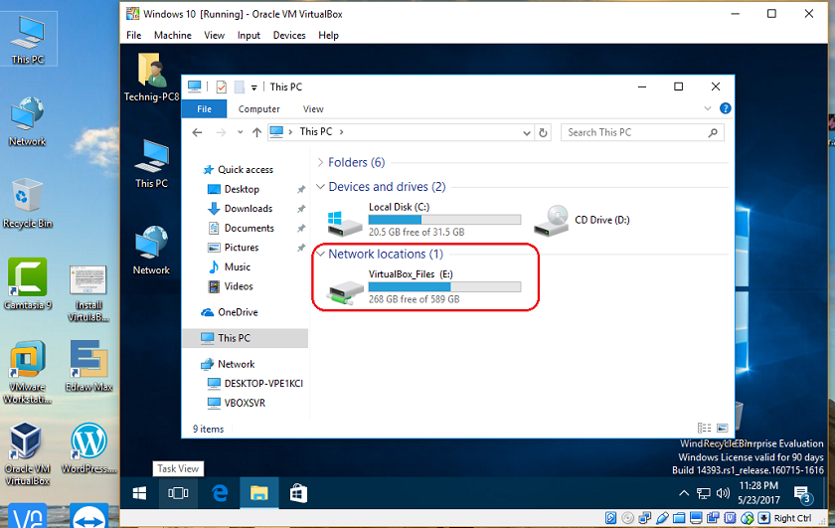This screenshot has width=835, height=528.
Task: Launch Microsoft Edge from guest taskbar
Action: (x=220, y=493)
